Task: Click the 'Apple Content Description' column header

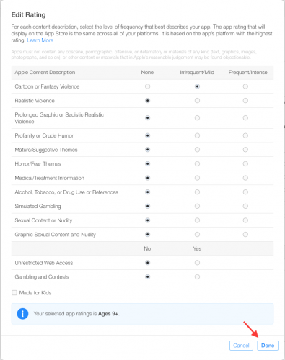Action: [x=45, y=73]
